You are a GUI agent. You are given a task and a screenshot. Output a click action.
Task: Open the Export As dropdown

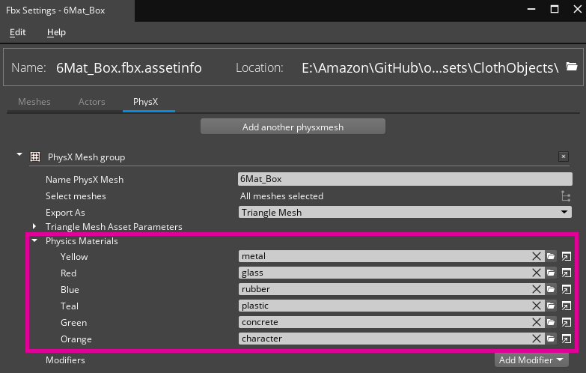coord(404,213)
